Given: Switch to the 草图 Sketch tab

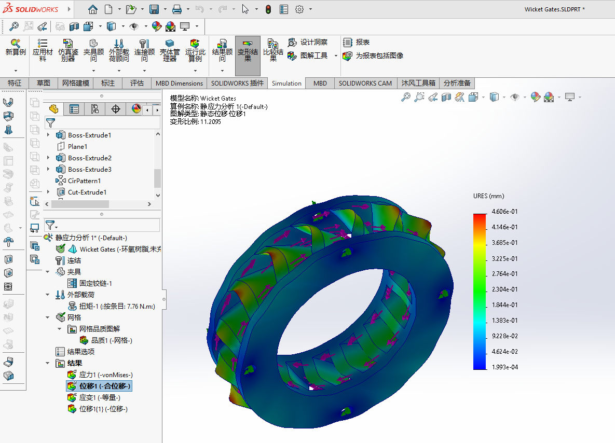Looking at the screenshot, I should point(44,83).
